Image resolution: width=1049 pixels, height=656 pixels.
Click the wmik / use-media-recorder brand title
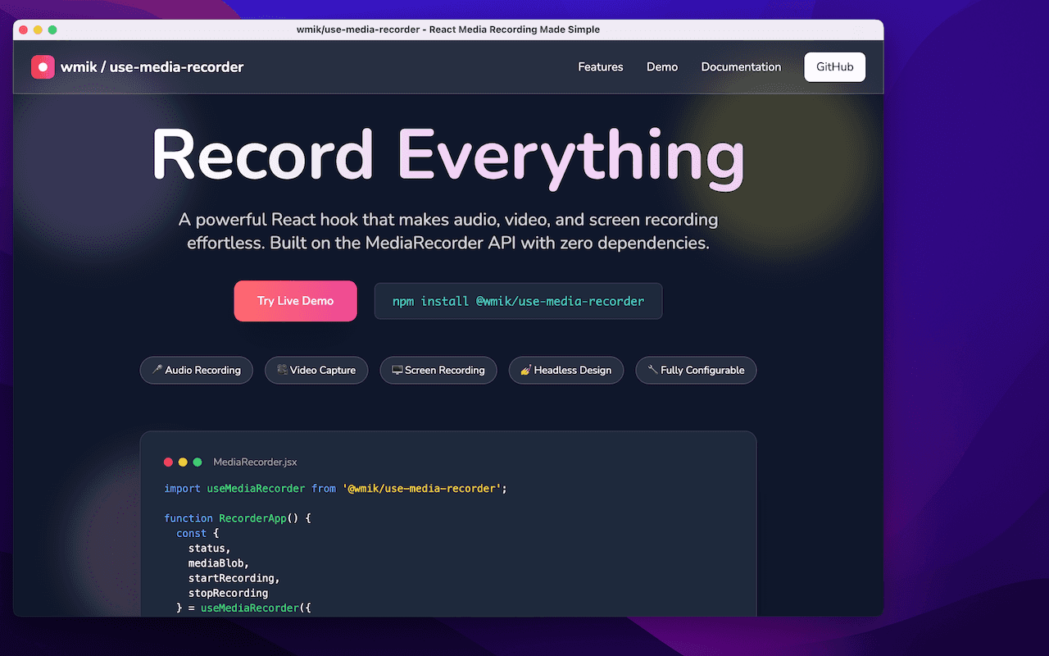click(152, 67)
